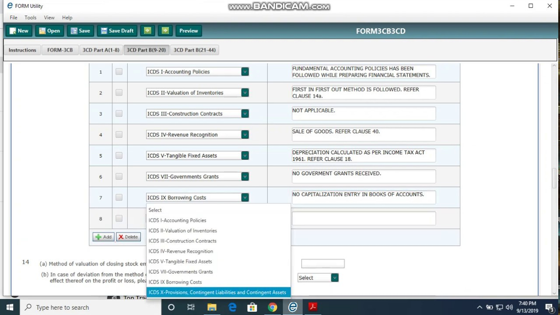This screenshot has width=560, height=315.
Task: Expand the ICDS V-Tangible Fixed Assets dropdown in row 5
Action: click(x=245, y=156)
